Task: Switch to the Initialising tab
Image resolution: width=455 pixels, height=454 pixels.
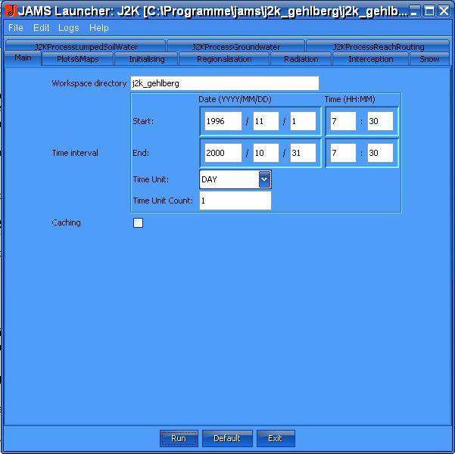Action: click(x=146, y=59)
